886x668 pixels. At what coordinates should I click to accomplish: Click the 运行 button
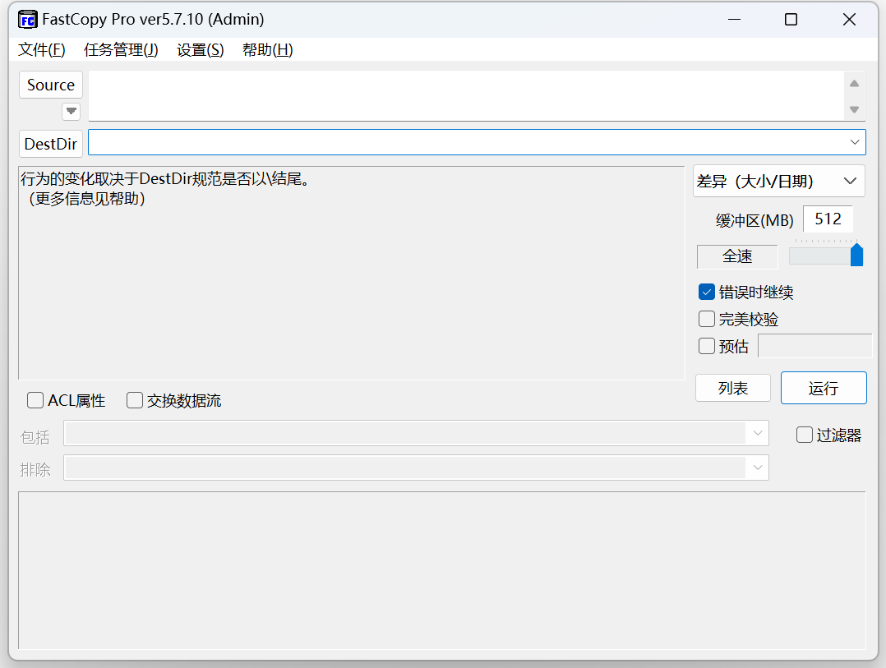[x=824, y=388]
